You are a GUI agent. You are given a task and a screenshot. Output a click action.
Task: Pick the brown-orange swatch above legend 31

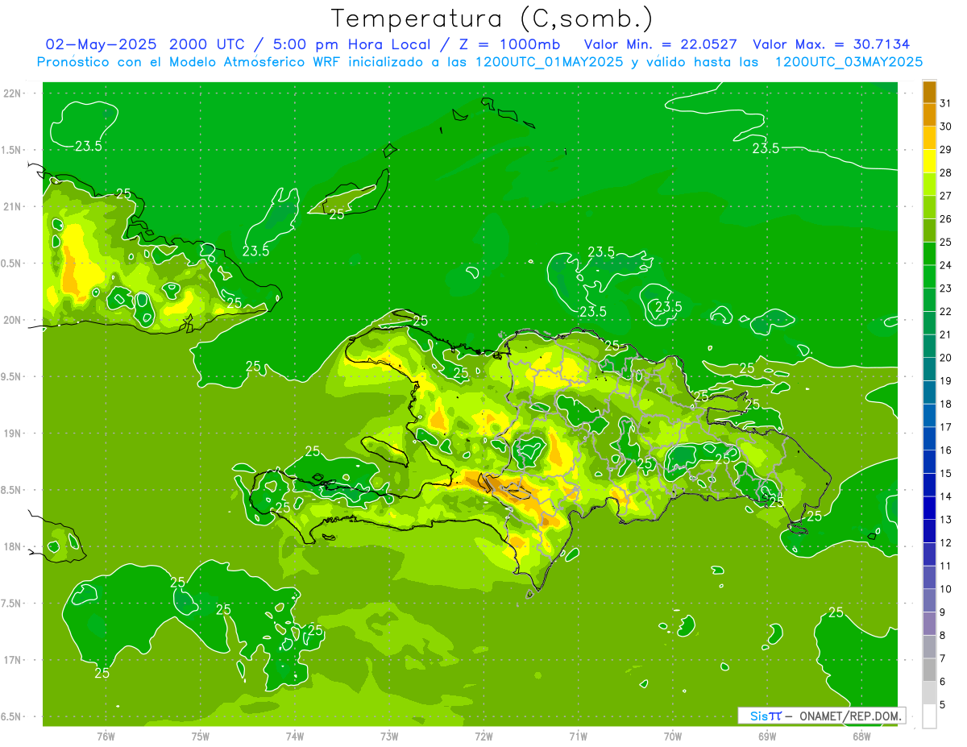point(929,92)
